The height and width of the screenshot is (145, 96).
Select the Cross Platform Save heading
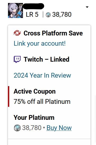(53, 33)
